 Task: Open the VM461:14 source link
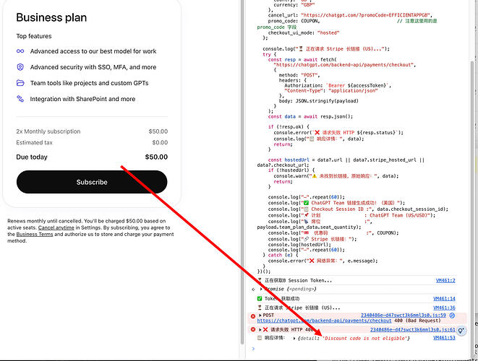pos(444,299)
